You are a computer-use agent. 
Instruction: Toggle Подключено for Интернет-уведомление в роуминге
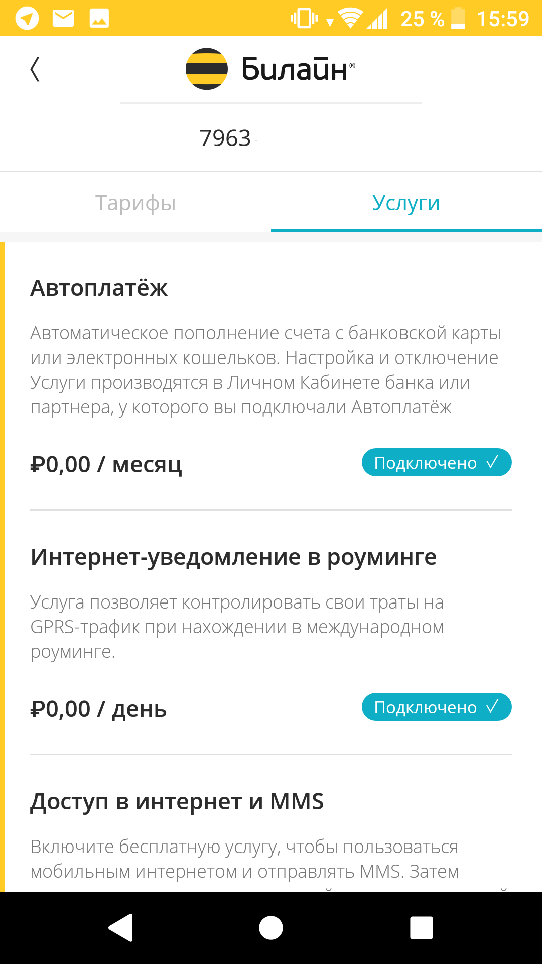[x=437, y=707]
